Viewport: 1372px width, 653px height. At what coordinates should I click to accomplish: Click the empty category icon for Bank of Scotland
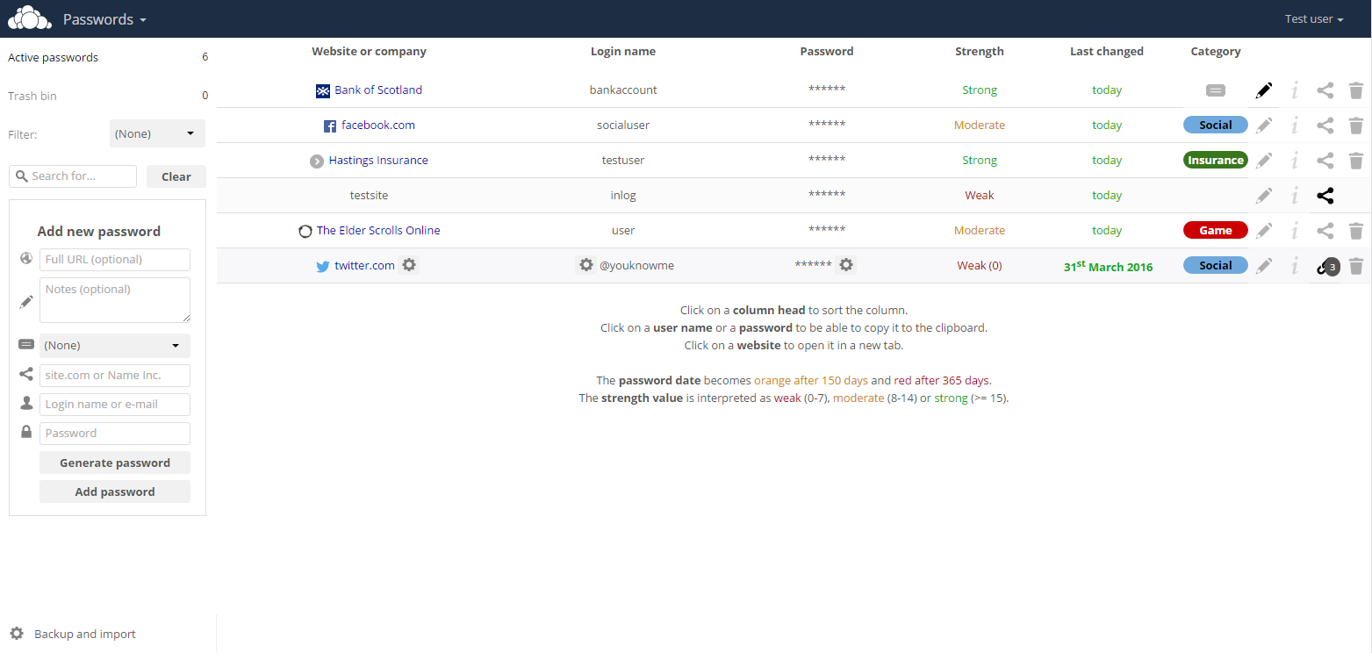coord(1216,90)
